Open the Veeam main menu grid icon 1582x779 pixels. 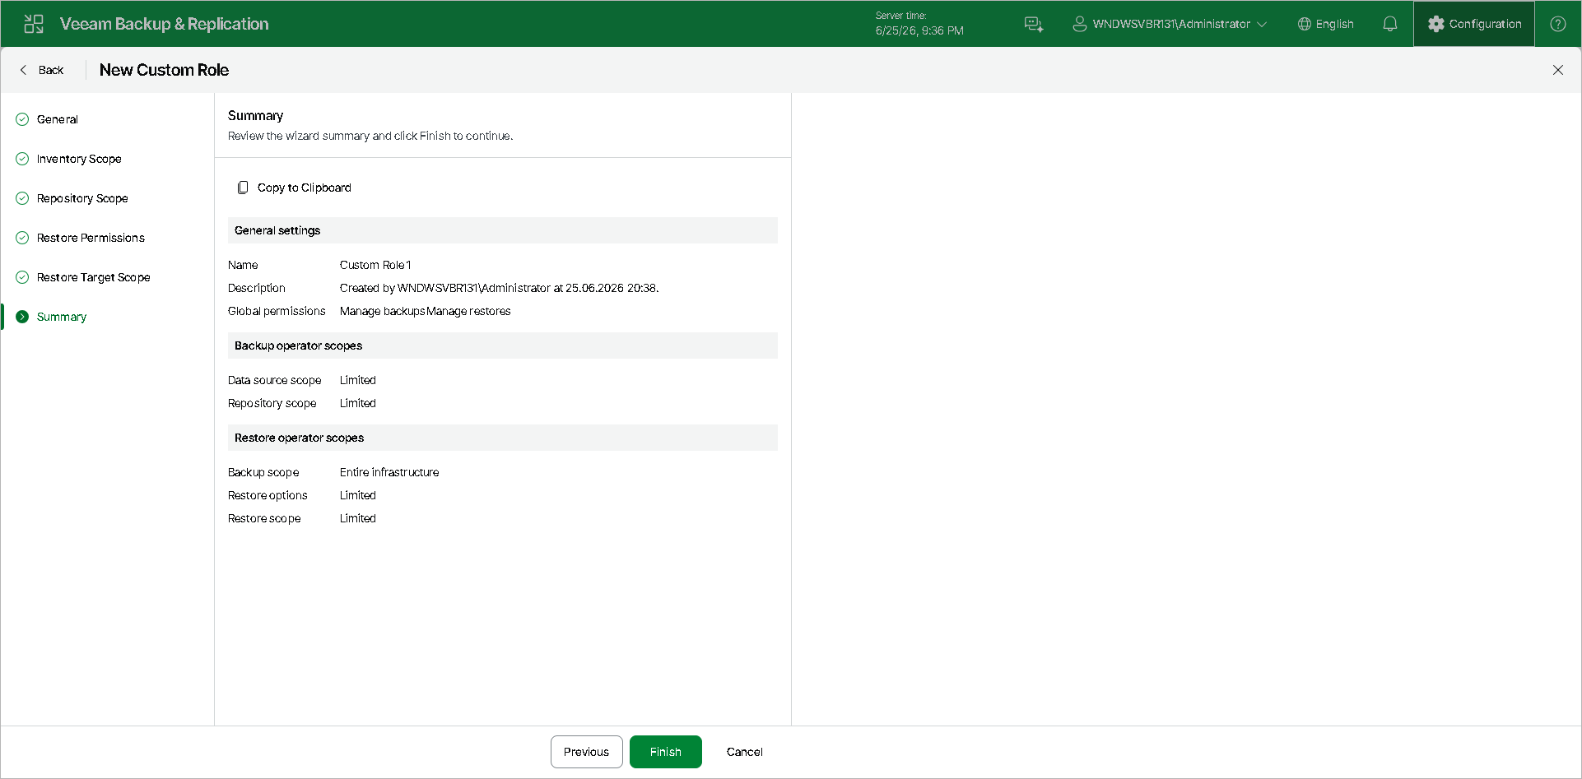[34, 24]
